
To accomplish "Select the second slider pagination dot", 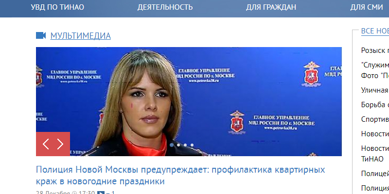I will tap(178, 145).
